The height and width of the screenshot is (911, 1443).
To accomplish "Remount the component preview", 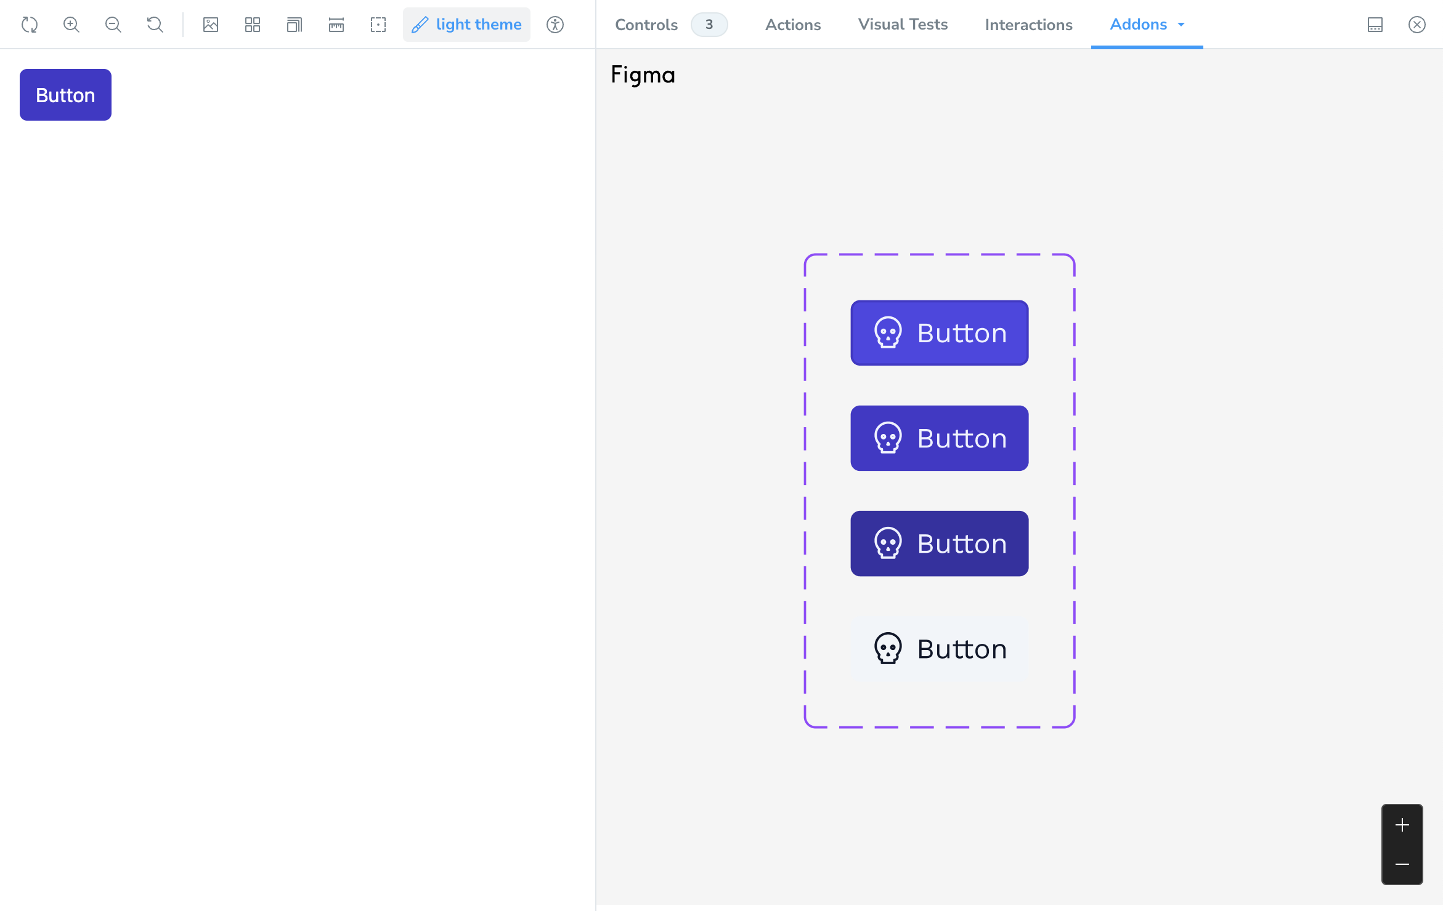I will pyautogui.click(x=29, y=25).
